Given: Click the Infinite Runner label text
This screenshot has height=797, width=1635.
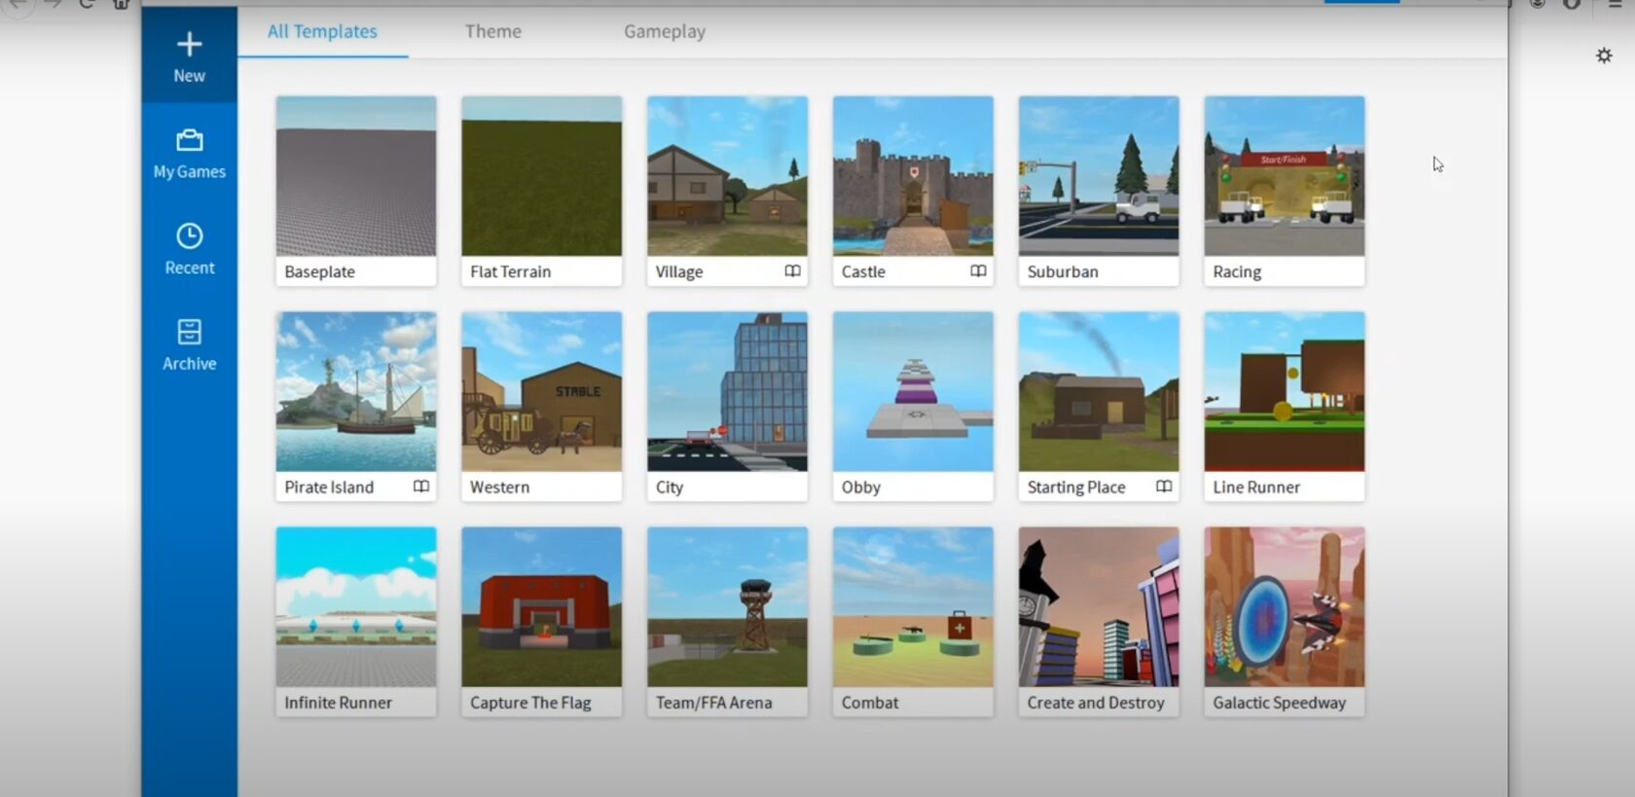Looking at the screenshot, I should 338,703.
